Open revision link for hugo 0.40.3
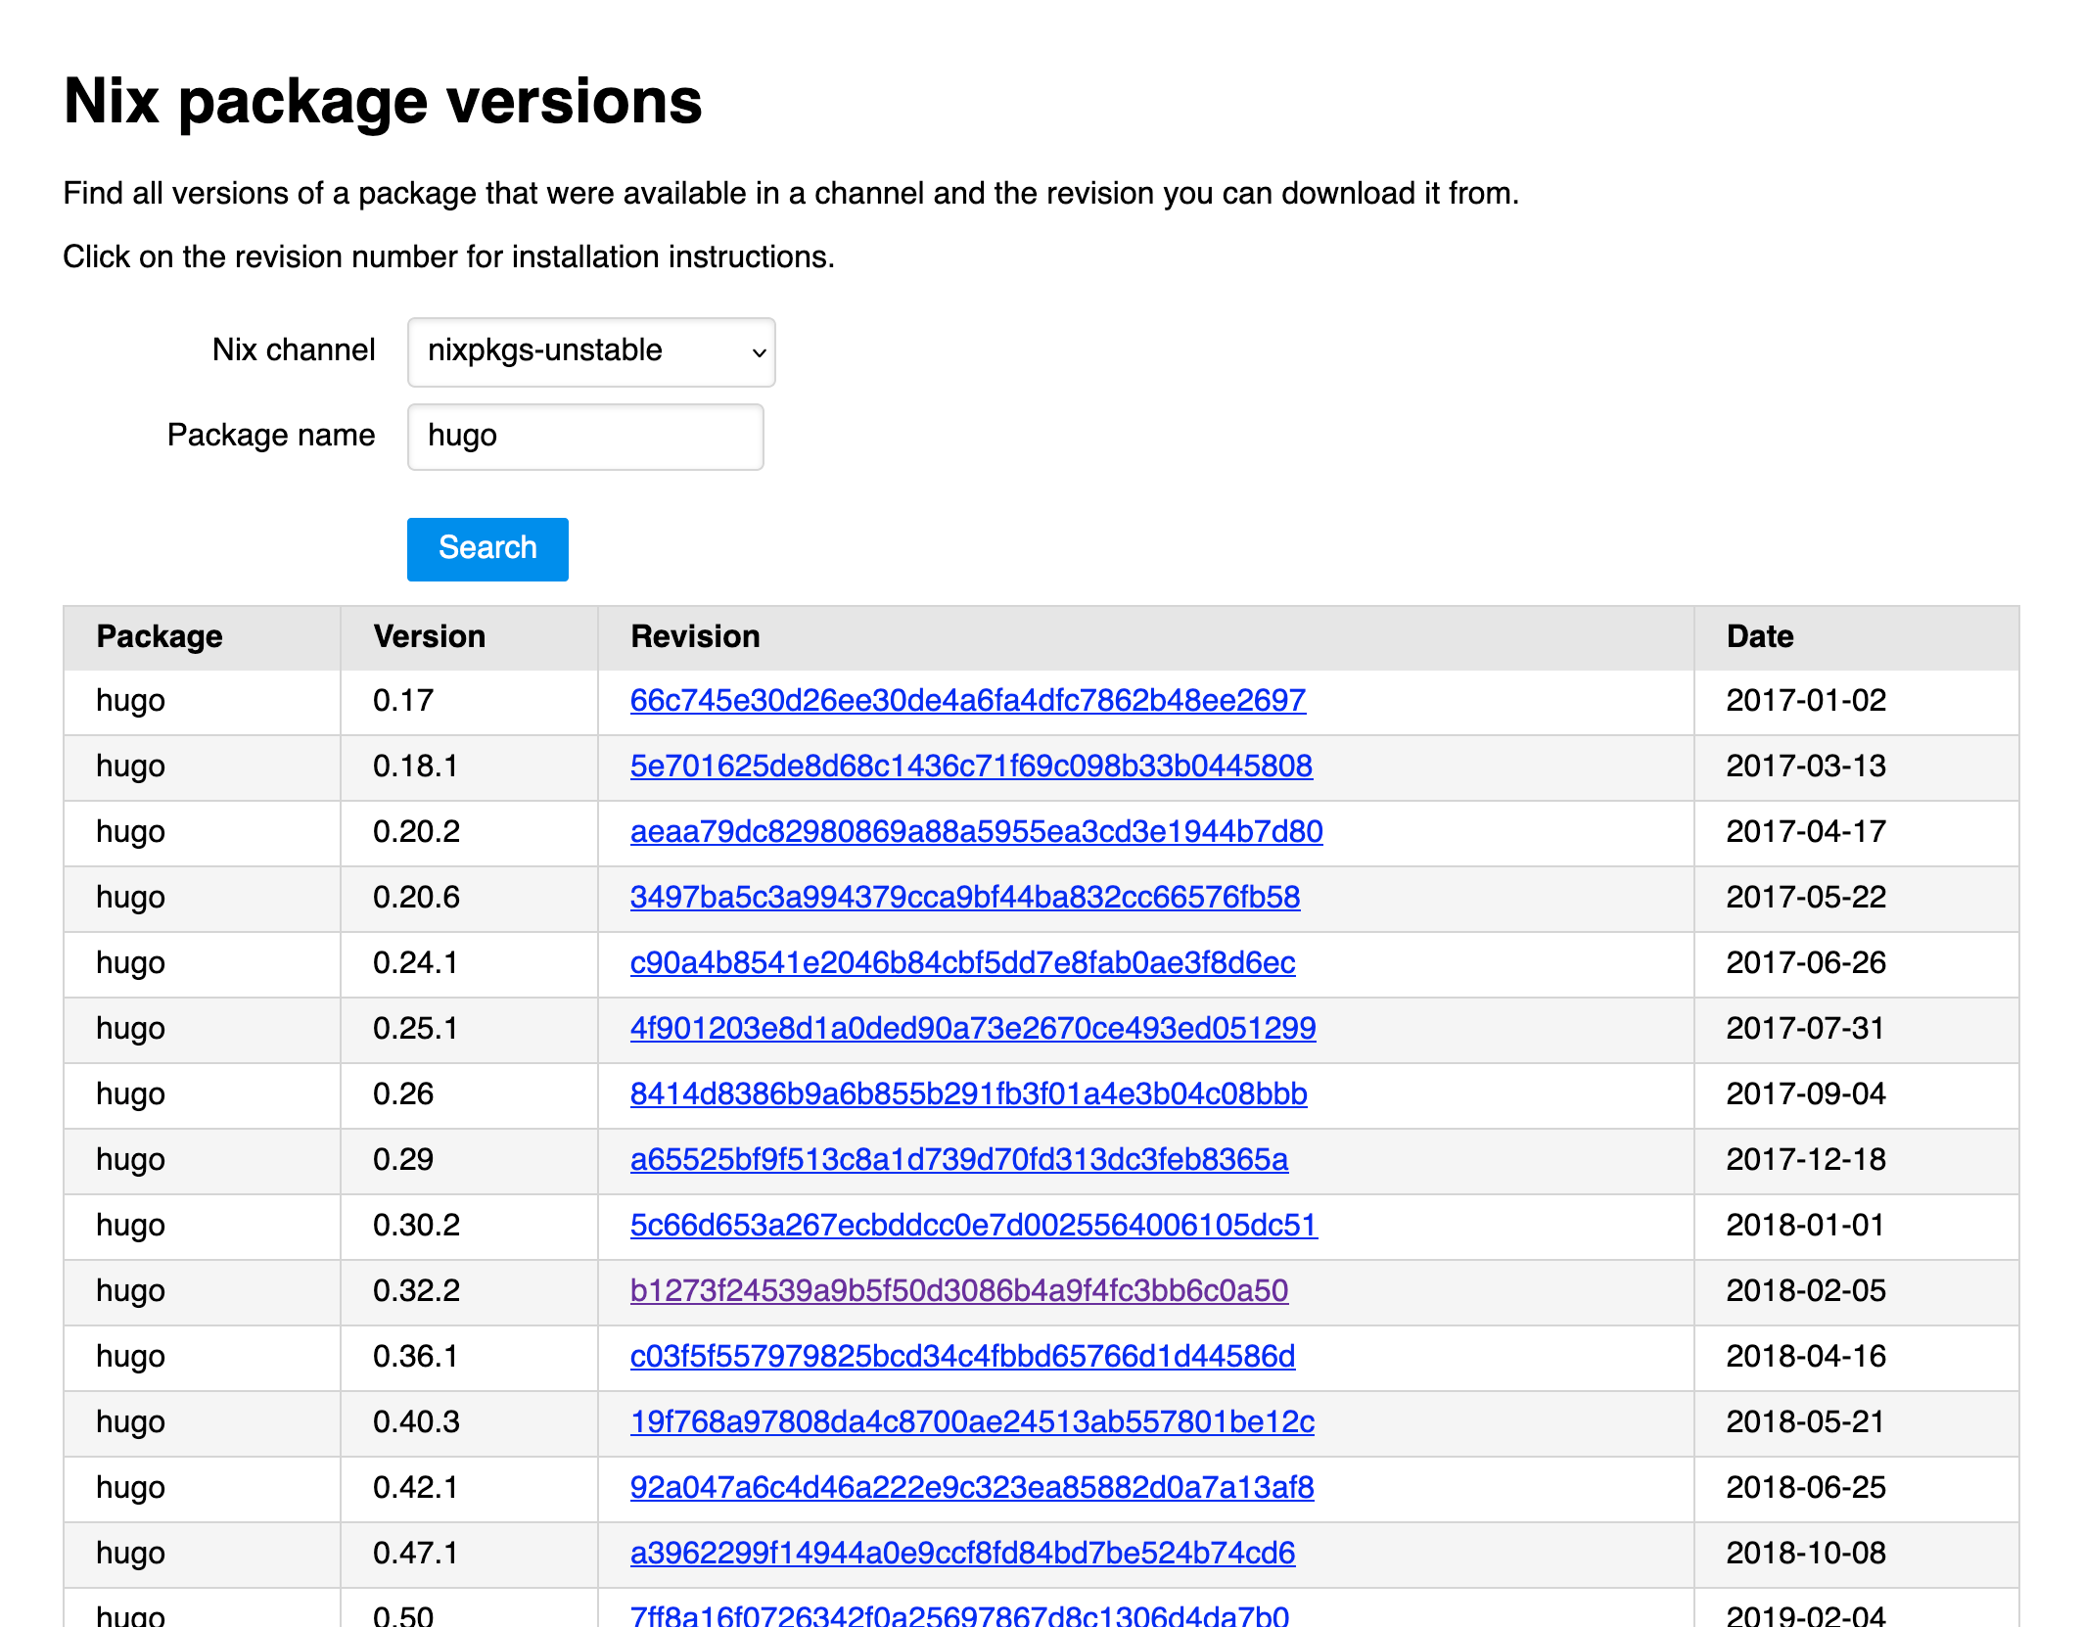 point(972,1422)
